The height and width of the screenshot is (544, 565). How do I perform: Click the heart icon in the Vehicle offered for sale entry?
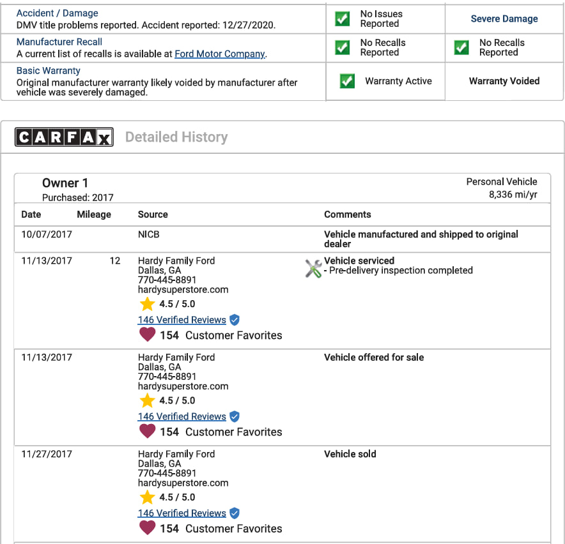click(x=147, y=432)
